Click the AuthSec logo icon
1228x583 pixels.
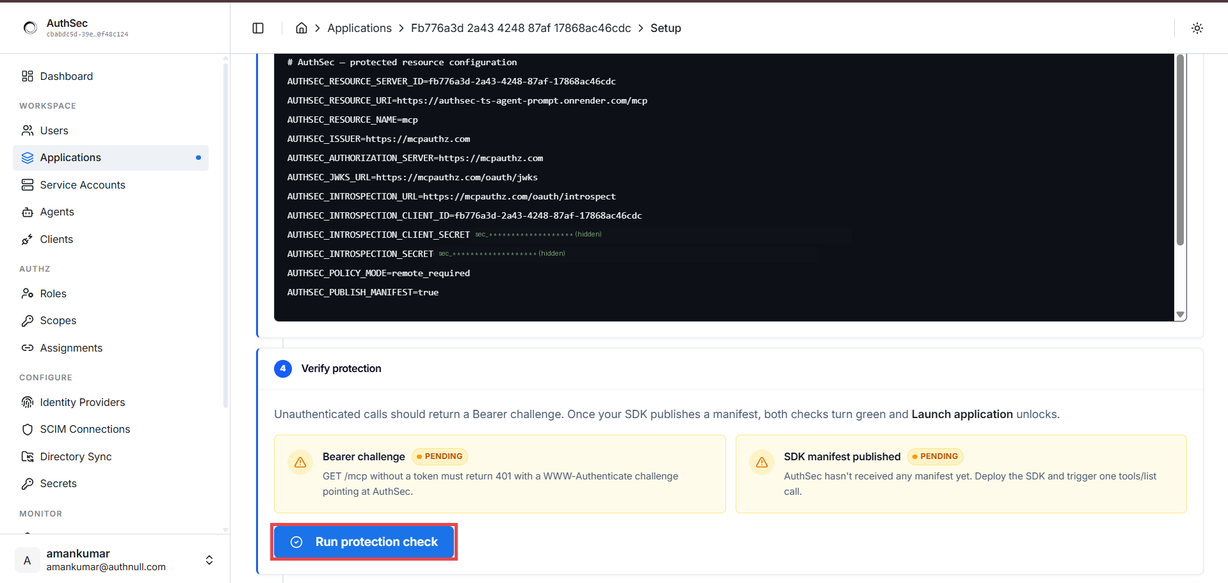30,27
